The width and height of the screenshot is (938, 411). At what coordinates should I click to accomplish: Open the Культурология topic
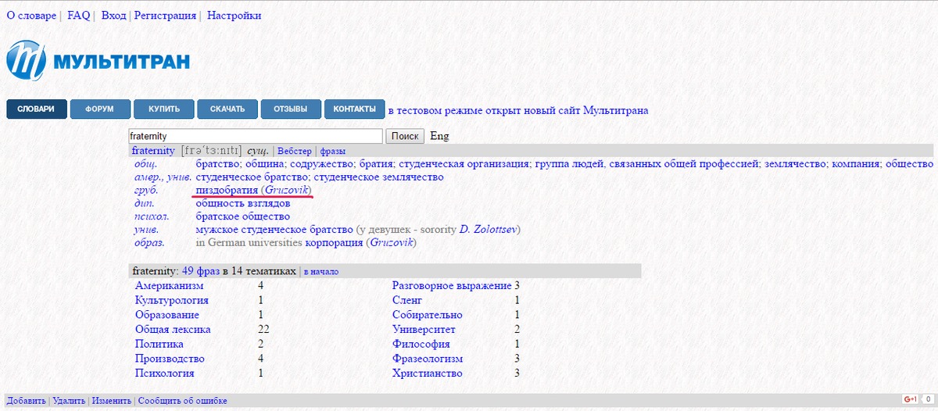172,300
